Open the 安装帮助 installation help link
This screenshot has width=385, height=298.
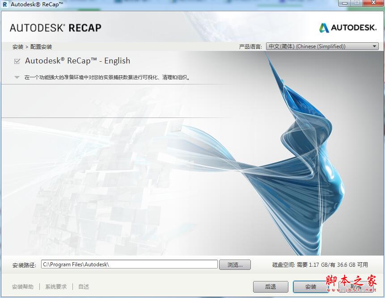23,286
